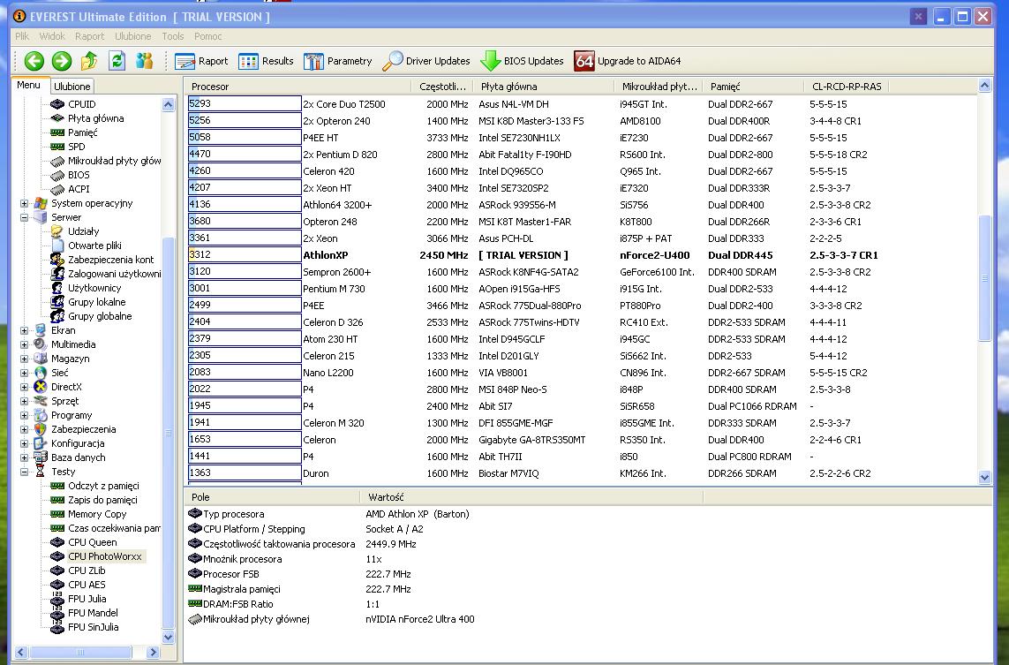Click the Refresh toolbar icon
Viewport: 1009px width, 665px height.
[x=117, y=61]
